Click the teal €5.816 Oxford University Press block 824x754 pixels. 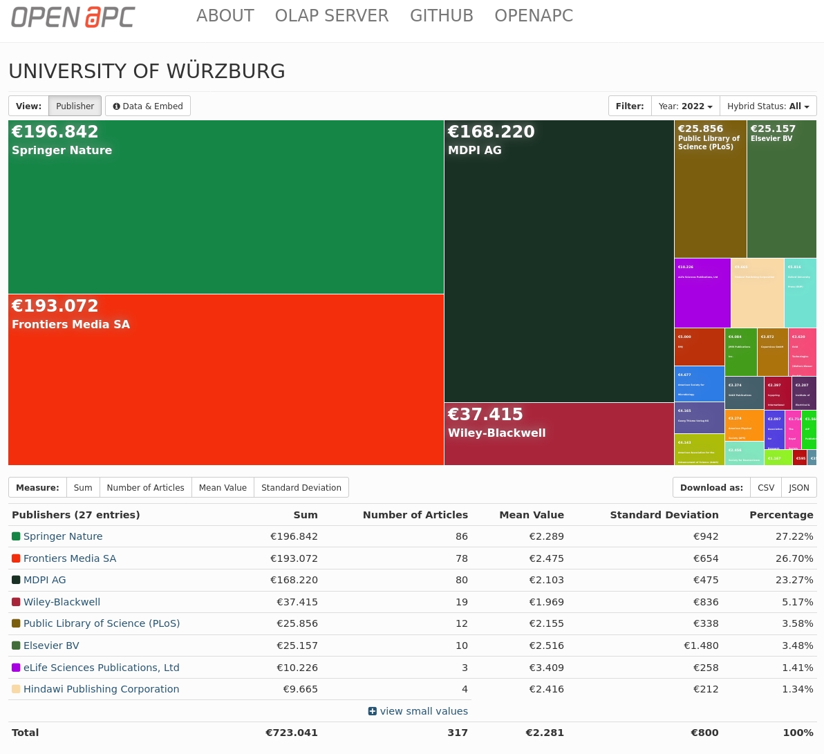(800, 293)
